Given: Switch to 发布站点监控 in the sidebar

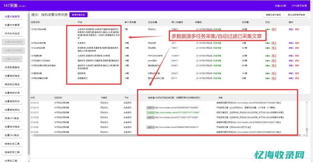Looking at the screenshot, I should click(12, 33).
